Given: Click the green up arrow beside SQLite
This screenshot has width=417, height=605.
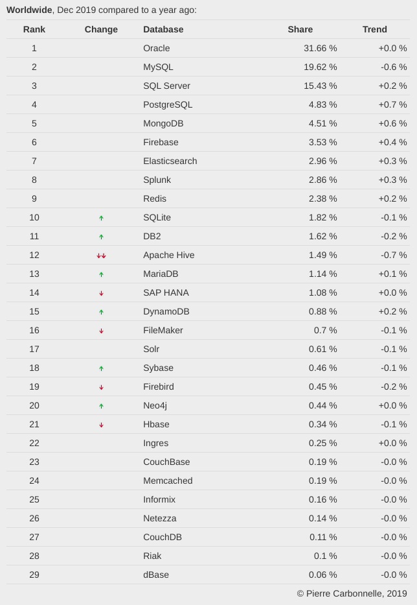Looking at the screenshot, I should 101,218.
